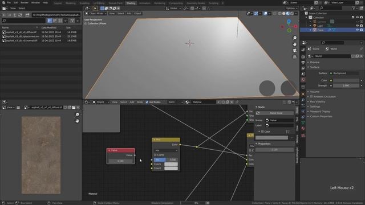
Task: Toggle the Color checkbox in the Node panel
Action: coord(262,132)
